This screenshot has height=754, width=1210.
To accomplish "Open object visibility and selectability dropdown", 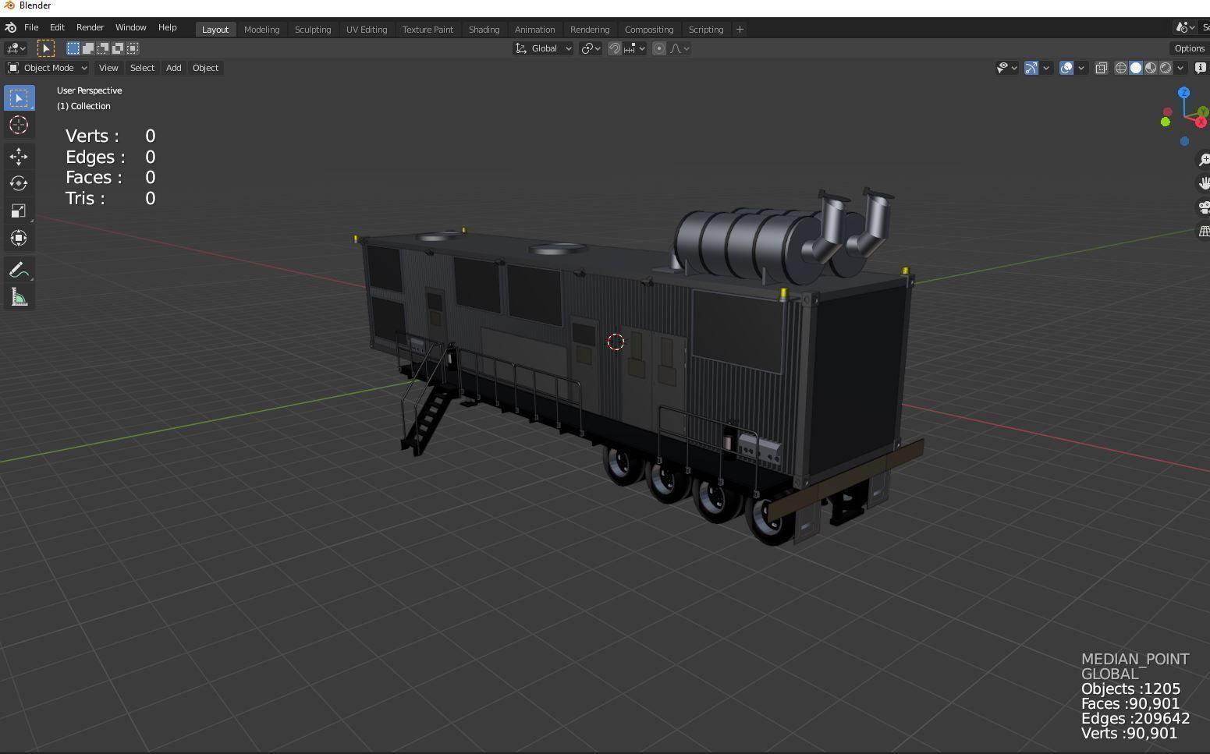I will (1007, 68).
